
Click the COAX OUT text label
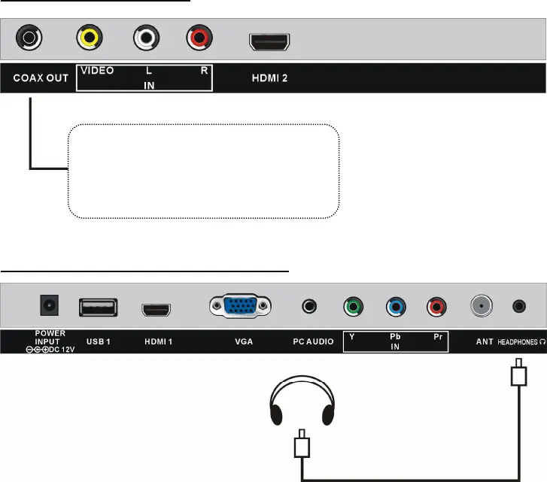(38, 78)
